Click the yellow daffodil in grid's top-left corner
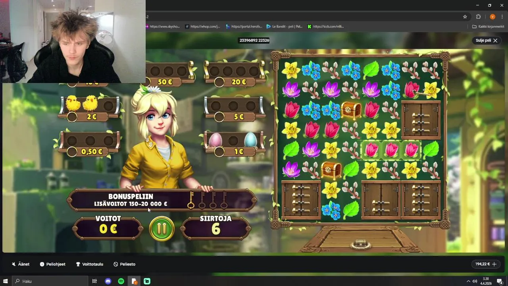This screenshot has width=508, height=286. 291,70
